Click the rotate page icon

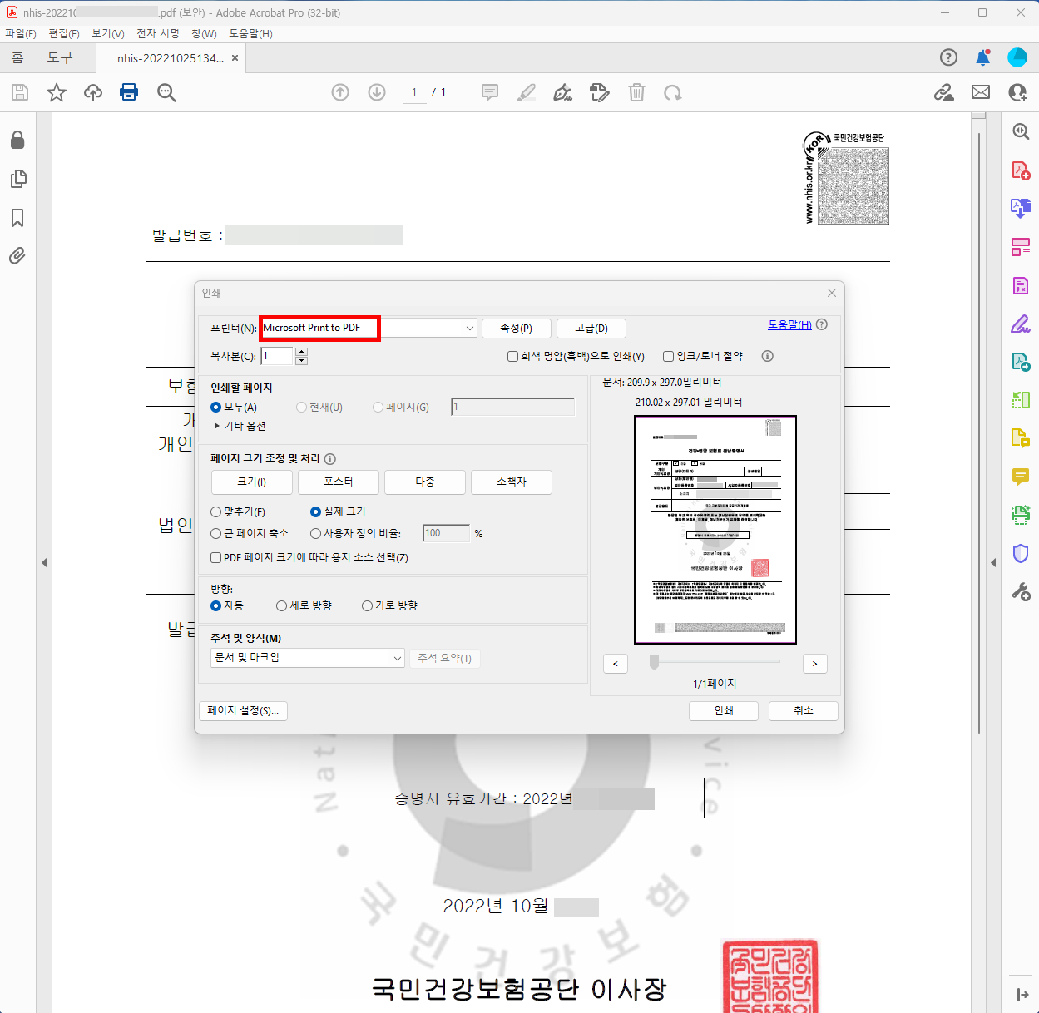pyautogui.click(x=673, y=92)
